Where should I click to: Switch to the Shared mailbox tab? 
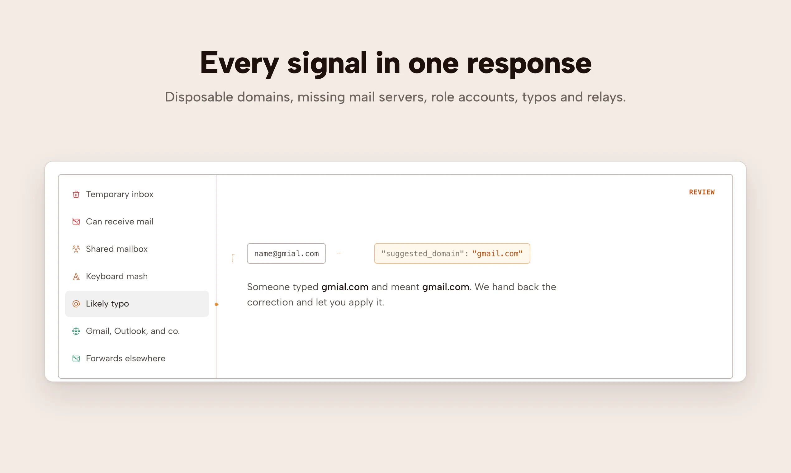click(137, 249)
